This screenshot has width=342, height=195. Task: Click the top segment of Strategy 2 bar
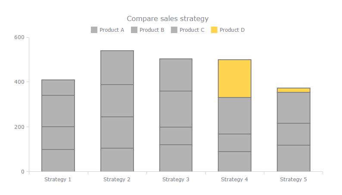(117, 67)
